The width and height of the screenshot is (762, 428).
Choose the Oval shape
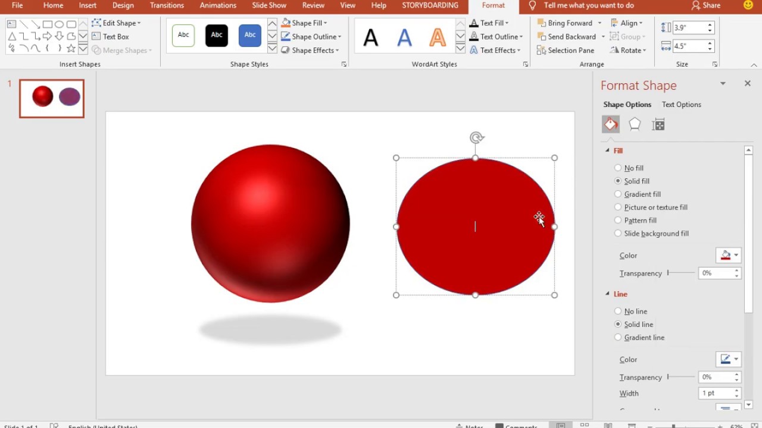(60, 24)
